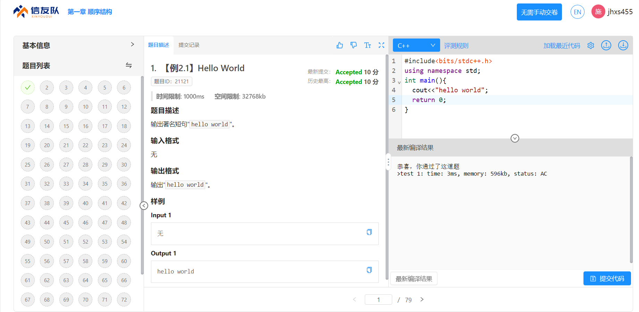Open the C++ language dropdown
Image resolution: width=639 pixels, height=312 pixels.
[x=416, y=45]
